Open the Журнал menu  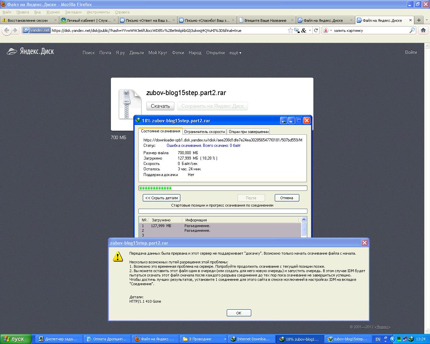coord(53,12)
